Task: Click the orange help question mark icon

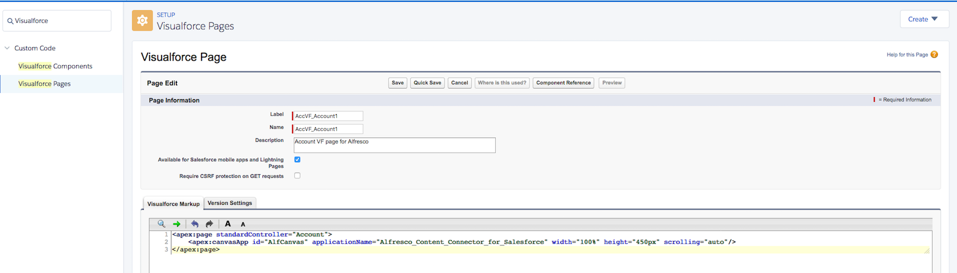Action: pyautogui.click(x=934, y=54)
